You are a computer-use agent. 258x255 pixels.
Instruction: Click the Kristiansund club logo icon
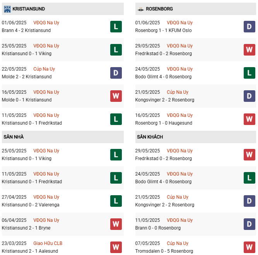[7, 9]
